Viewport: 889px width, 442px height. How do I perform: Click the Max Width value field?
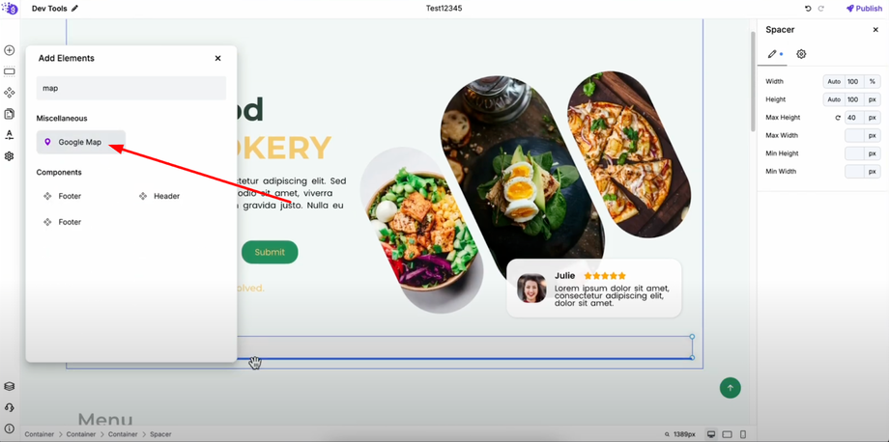[854, 135]
